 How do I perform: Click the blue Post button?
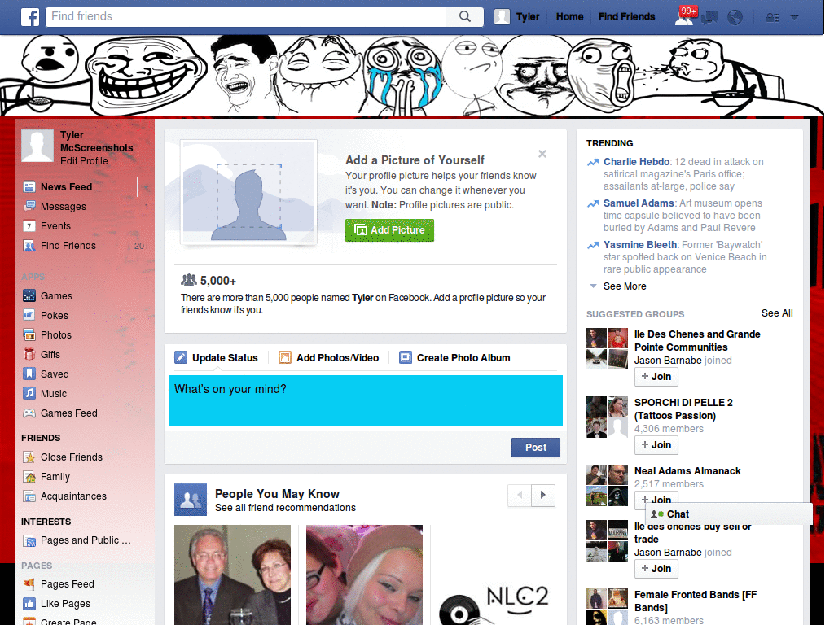click(536, 448)
